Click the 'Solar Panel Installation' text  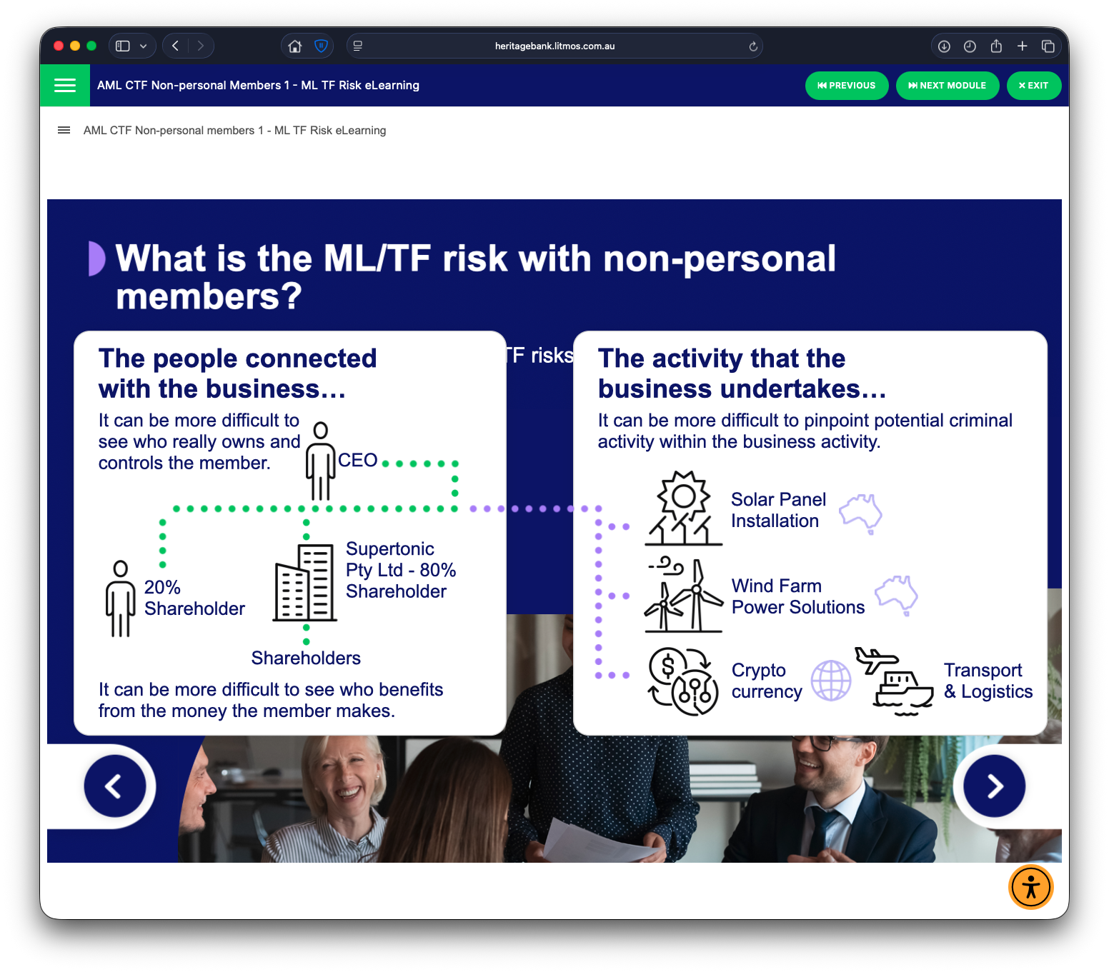tap(778, 510)
